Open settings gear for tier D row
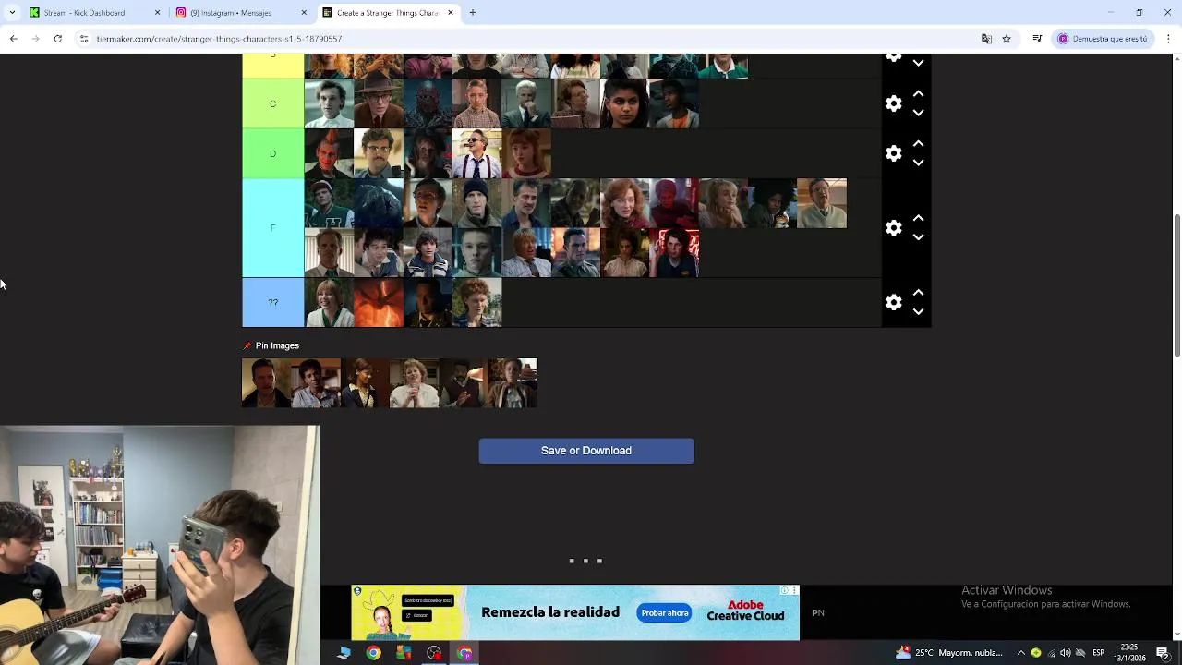The image size is (1182, 665). pyautogui.click(x=893, y=153)
